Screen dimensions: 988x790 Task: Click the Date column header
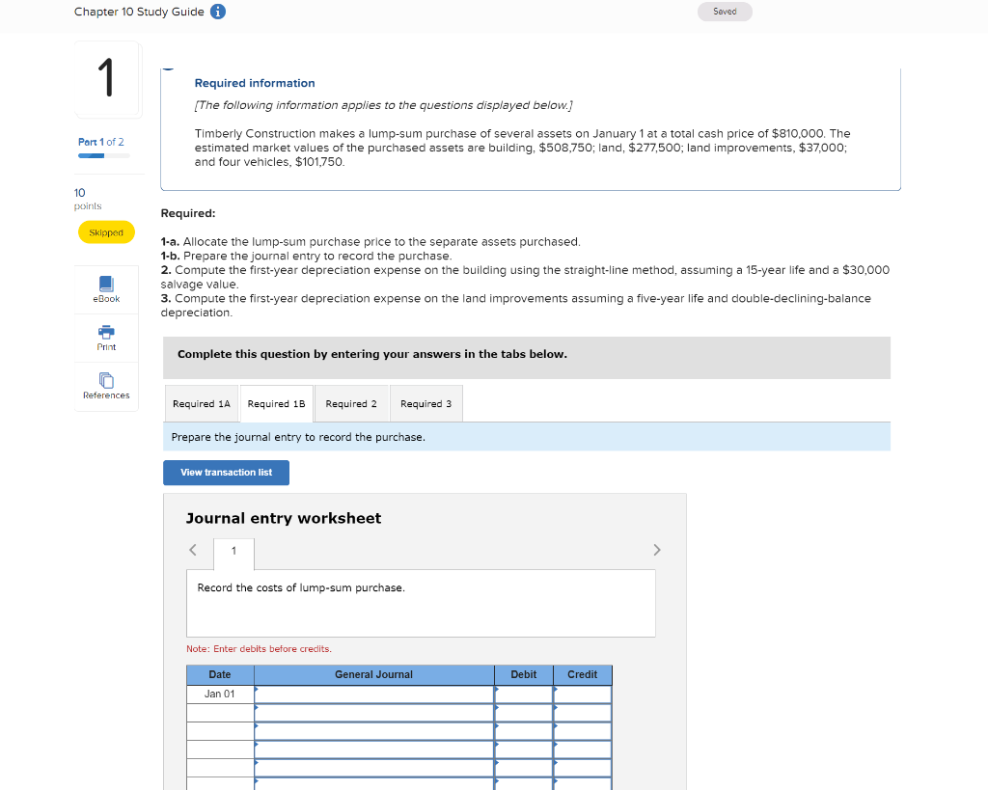pos(220,674)
